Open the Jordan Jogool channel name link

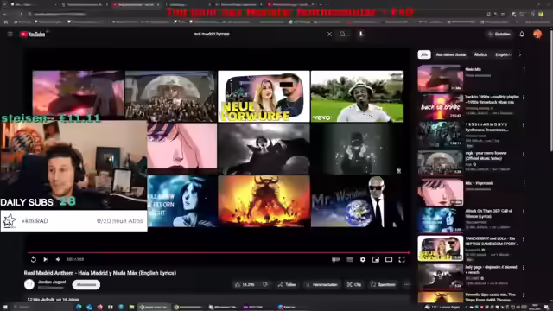click(52, 282)
